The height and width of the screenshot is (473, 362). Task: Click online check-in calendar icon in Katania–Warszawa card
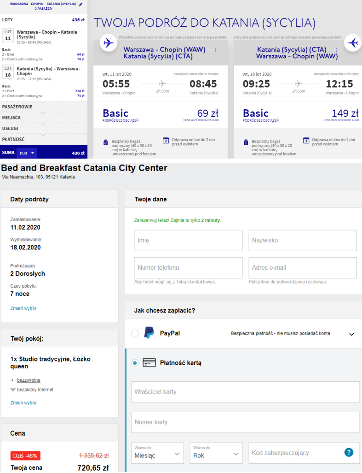tap(306, 140)
